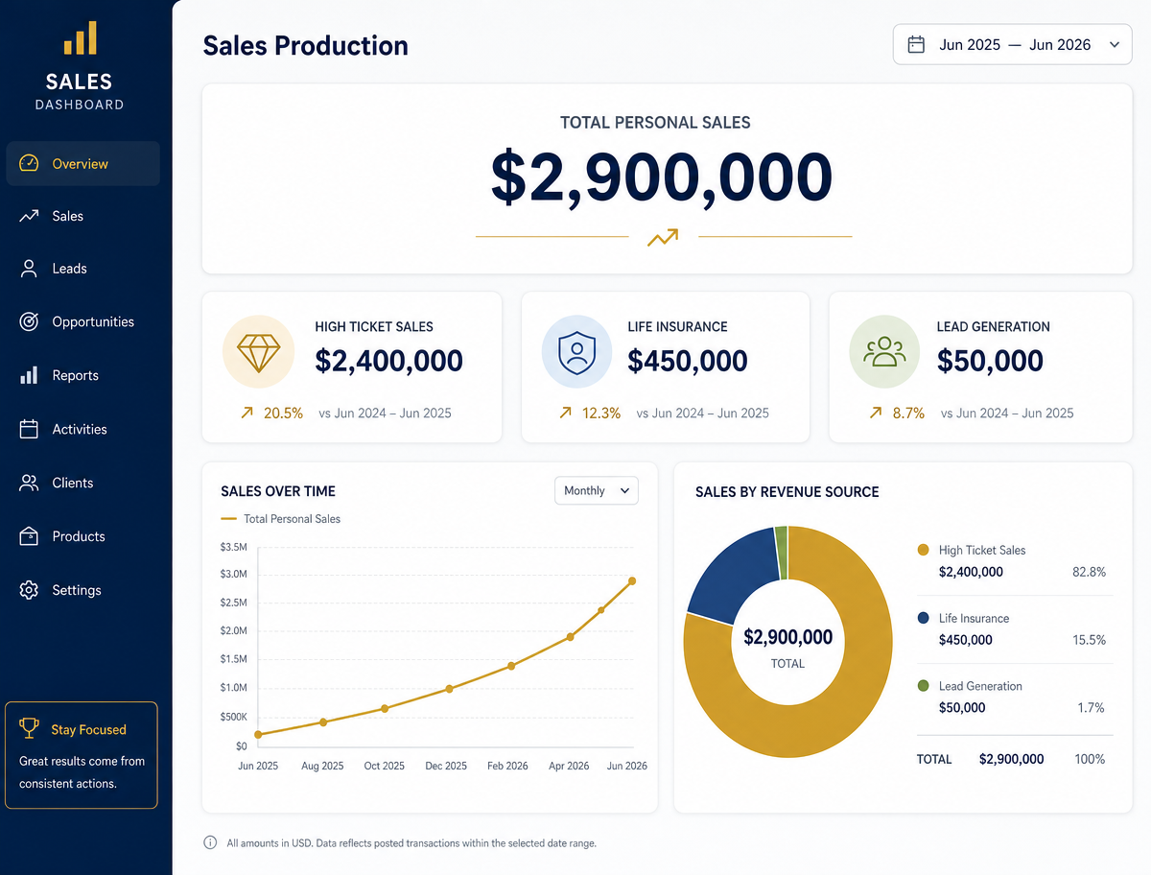Expand the date range chevron arrow
Screen dimensions: 1151x875
(x=1114, y=44)
